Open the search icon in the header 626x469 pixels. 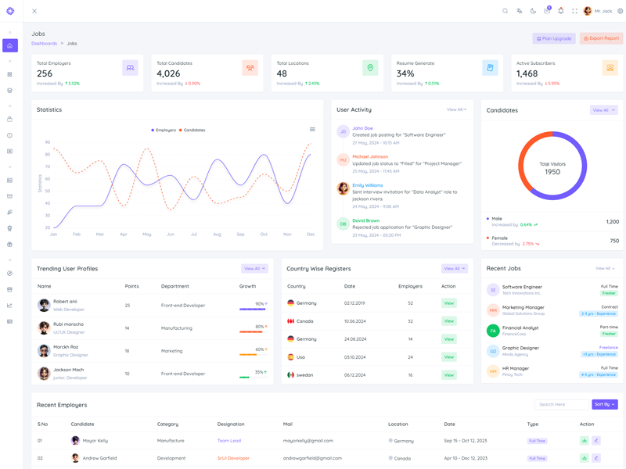[505, 11]
